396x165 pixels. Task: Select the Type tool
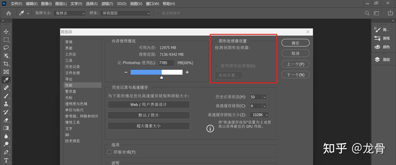click(6, 161)
